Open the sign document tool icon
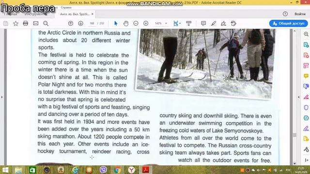This screenshot has height=174, width=310. [224, 24]
